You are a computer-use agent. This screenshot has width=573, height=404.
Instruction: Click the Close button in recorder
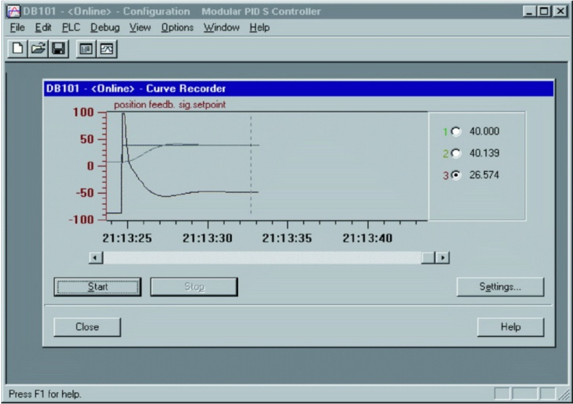click(87, 327)
